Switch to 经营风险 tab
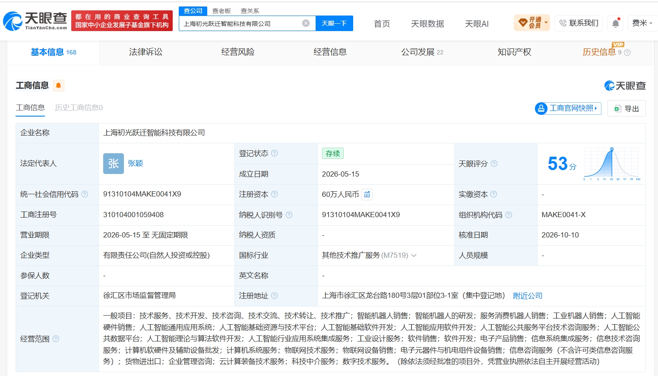 pyautogui.click(x=238, y=52)
